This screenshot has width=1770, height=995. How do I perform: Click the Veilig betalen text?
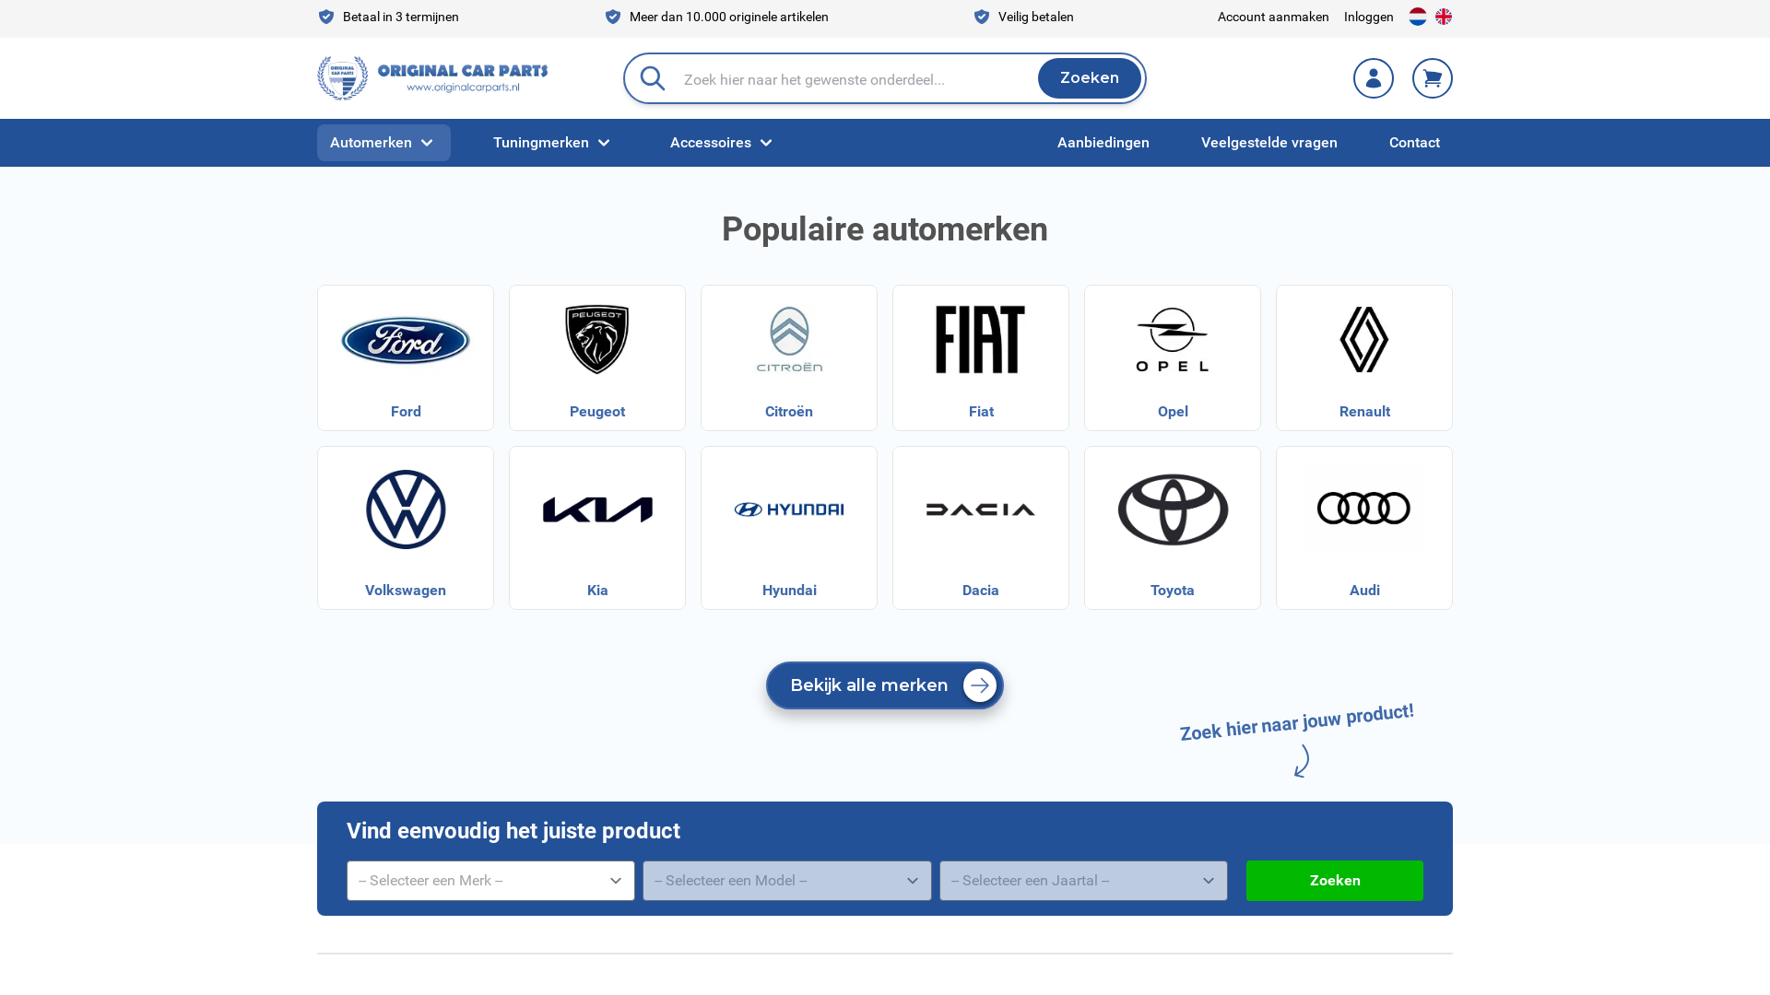click(1036, 17)
